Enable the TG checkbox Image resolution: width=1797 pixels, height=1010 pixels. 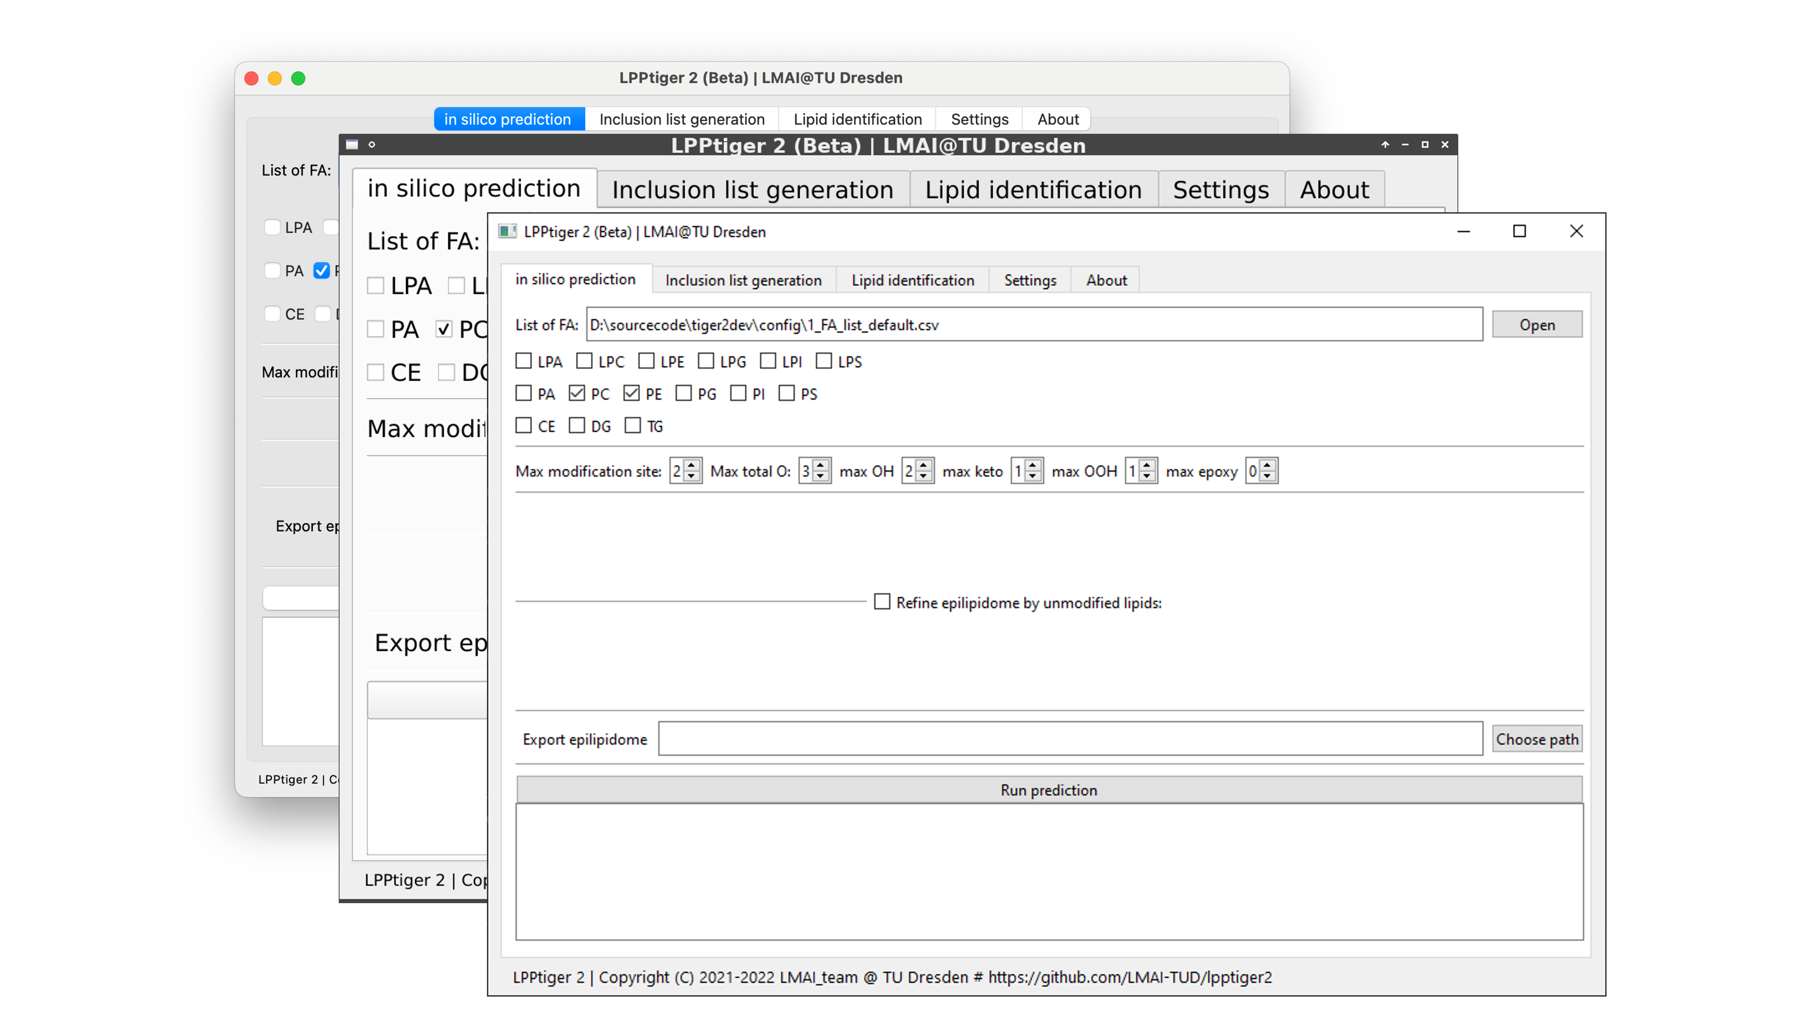pyautogui.click(x=633, y=425)
